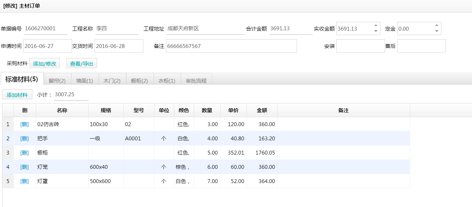
Task: Click the 备注 input field with 66666567567
Action: pos(231,46)
